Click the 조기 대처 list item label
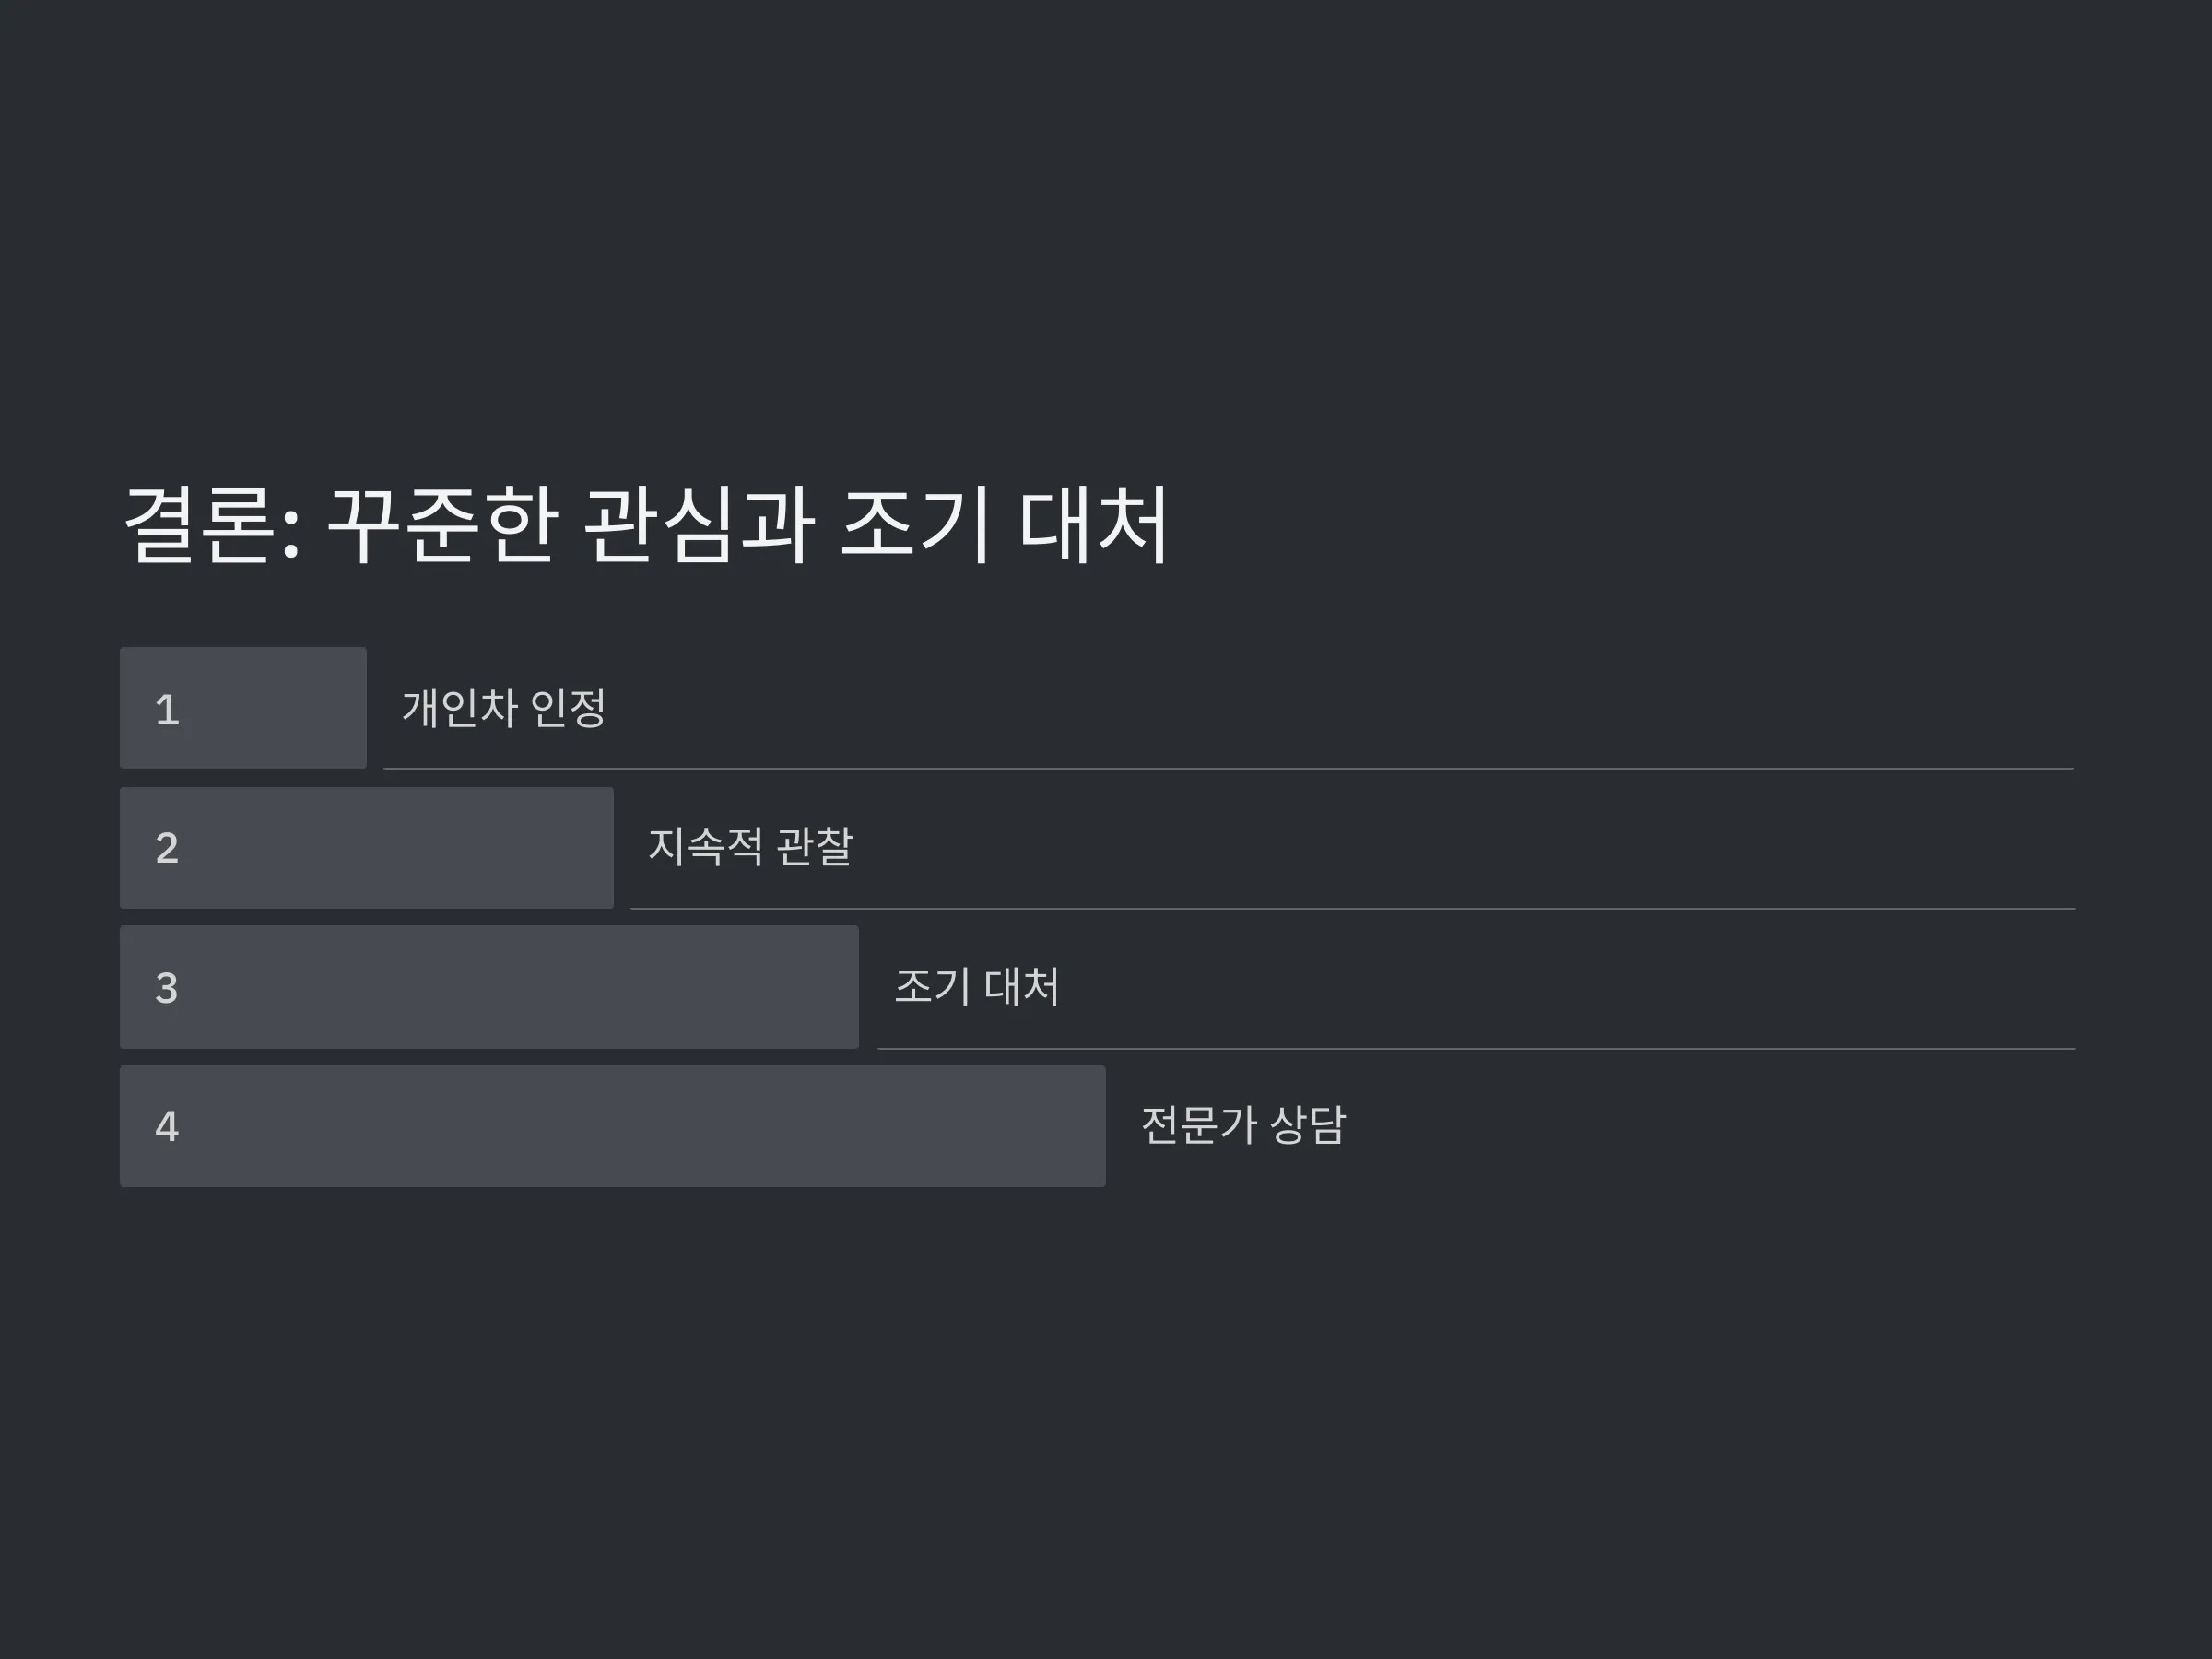Viewport: 2212px width, 1659px height. coord(976,986)
